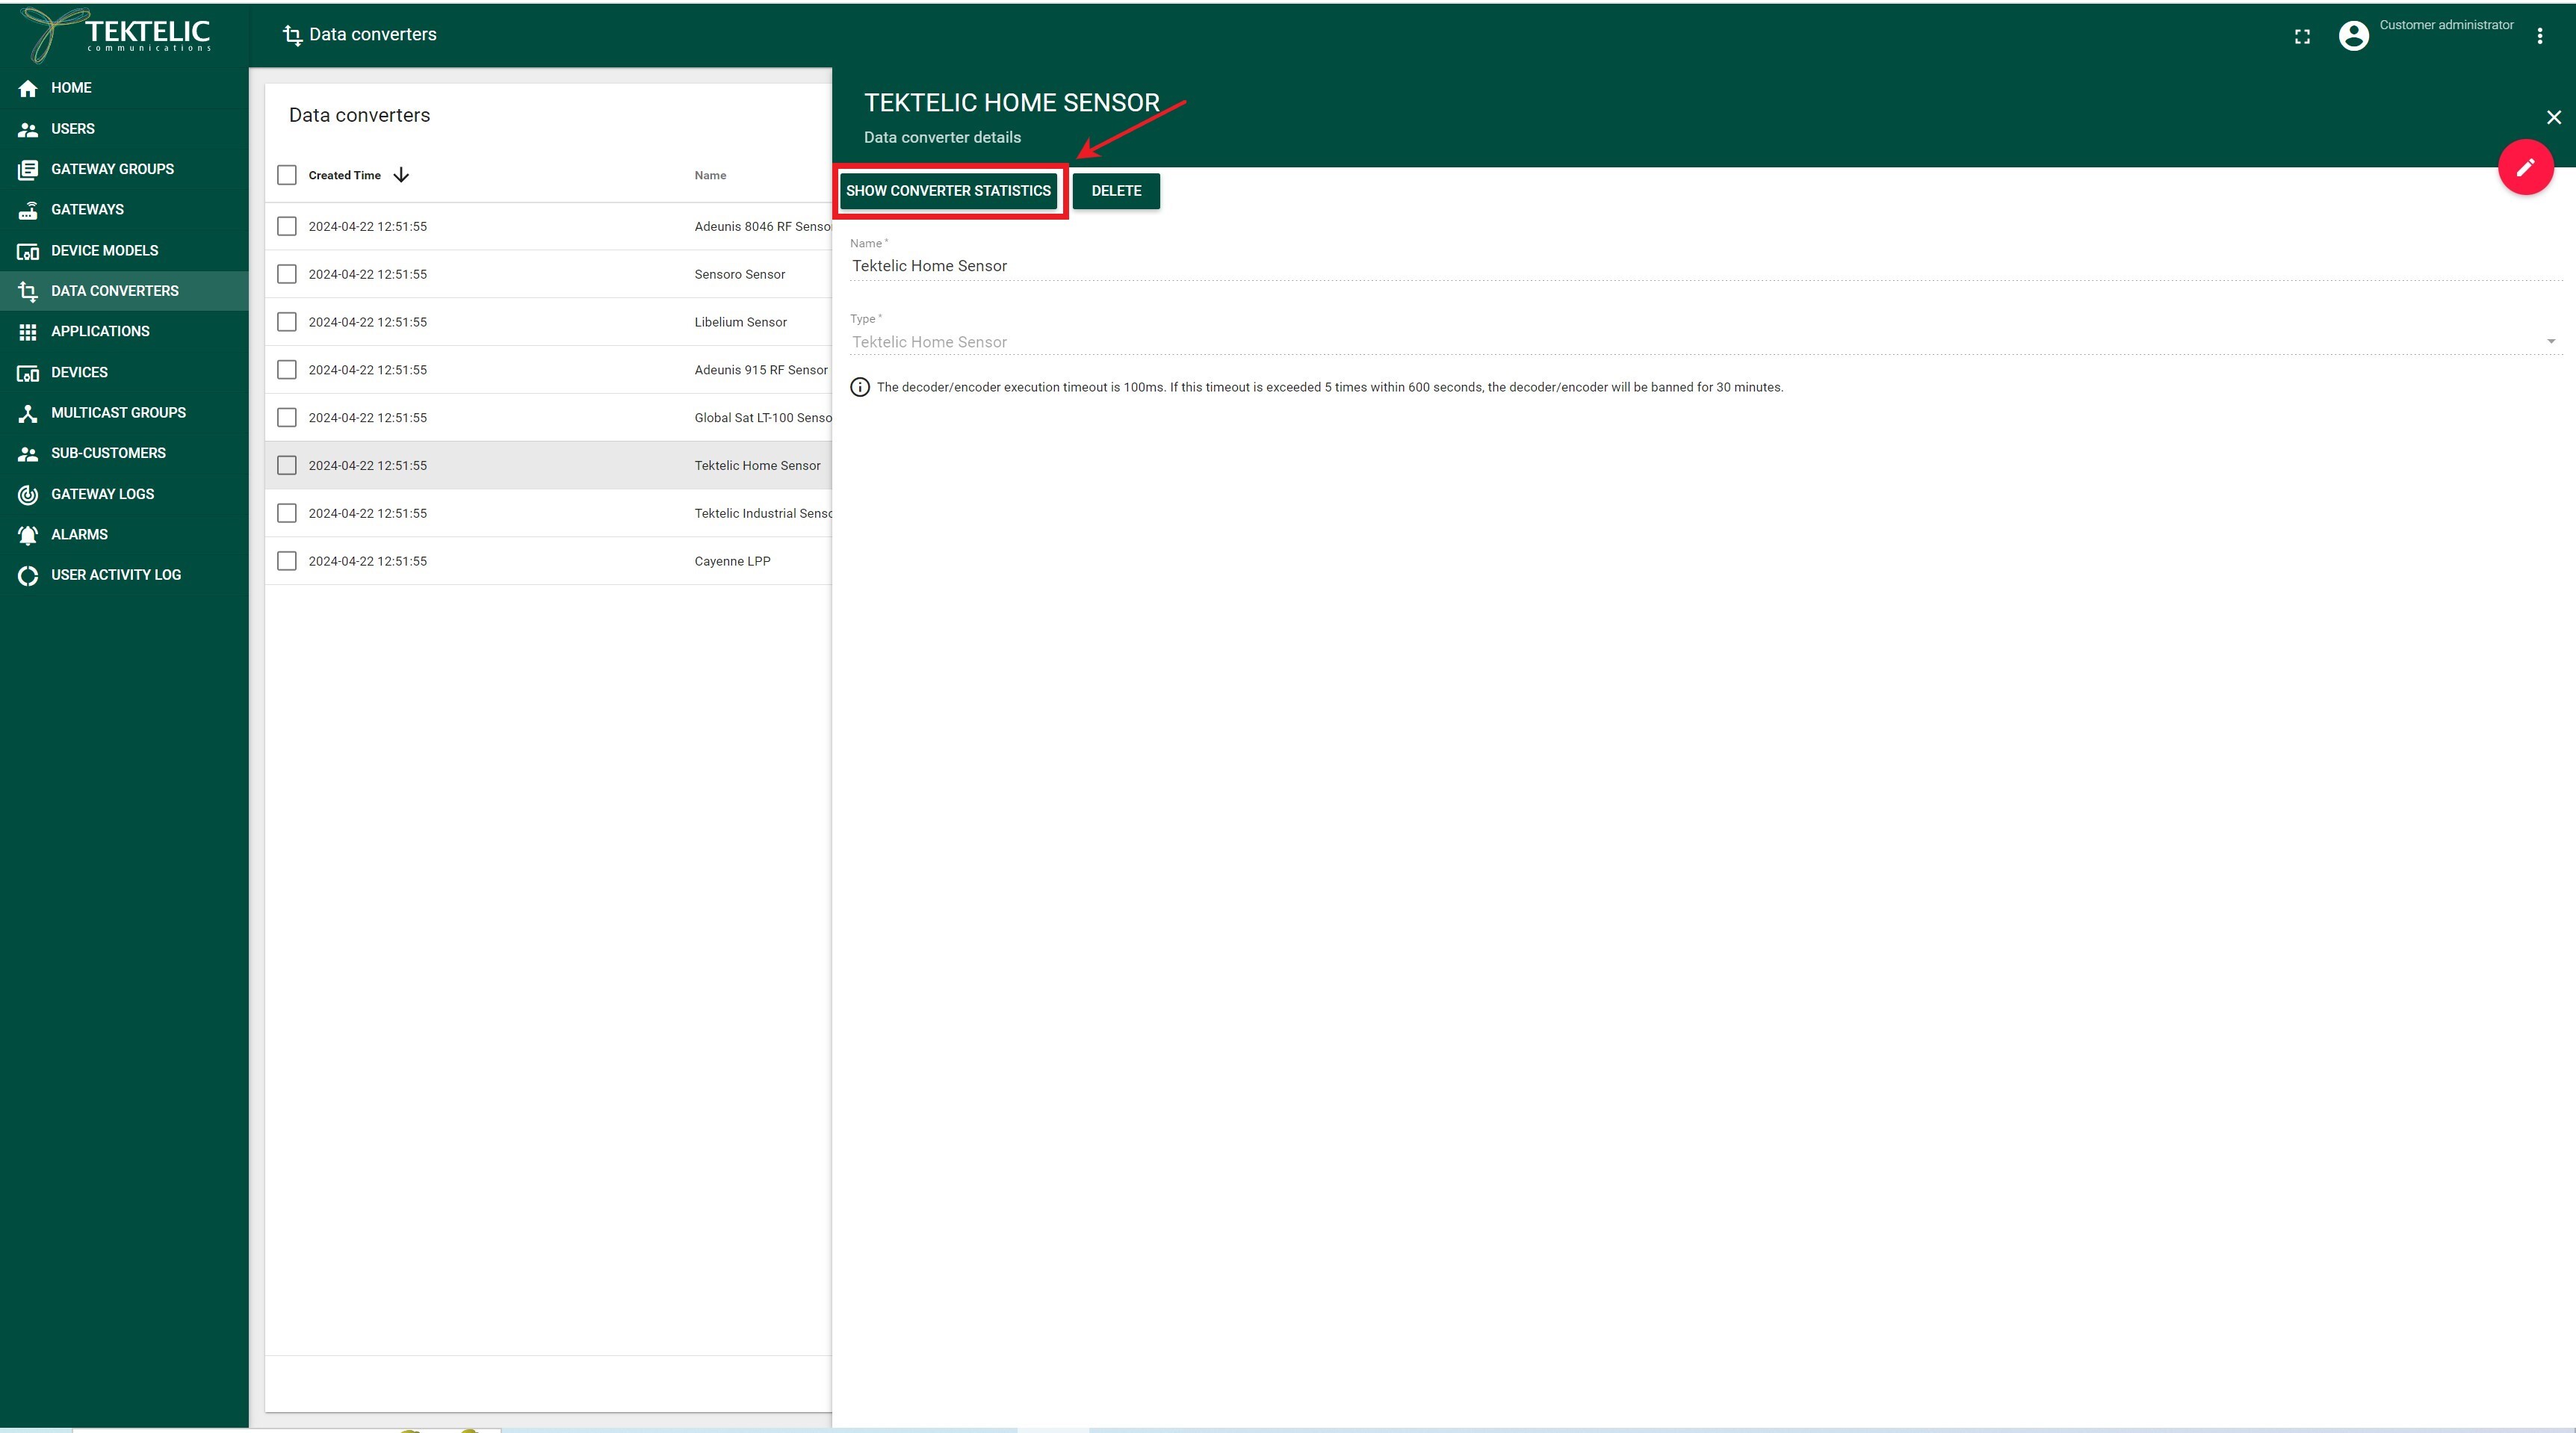The image size is (2576, 1433).
Task: Click the info icon beside timeout note
Action: pos(860,387)
